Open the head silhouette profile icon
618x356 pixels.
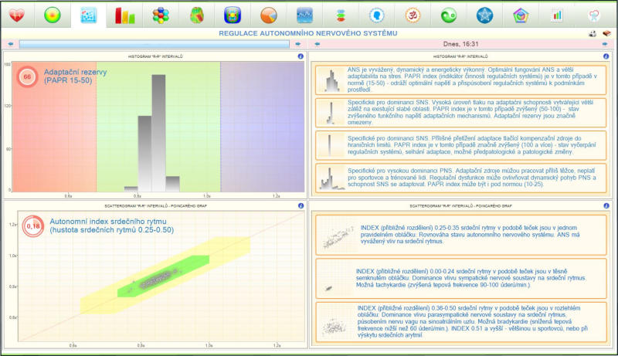click(376, 15)
